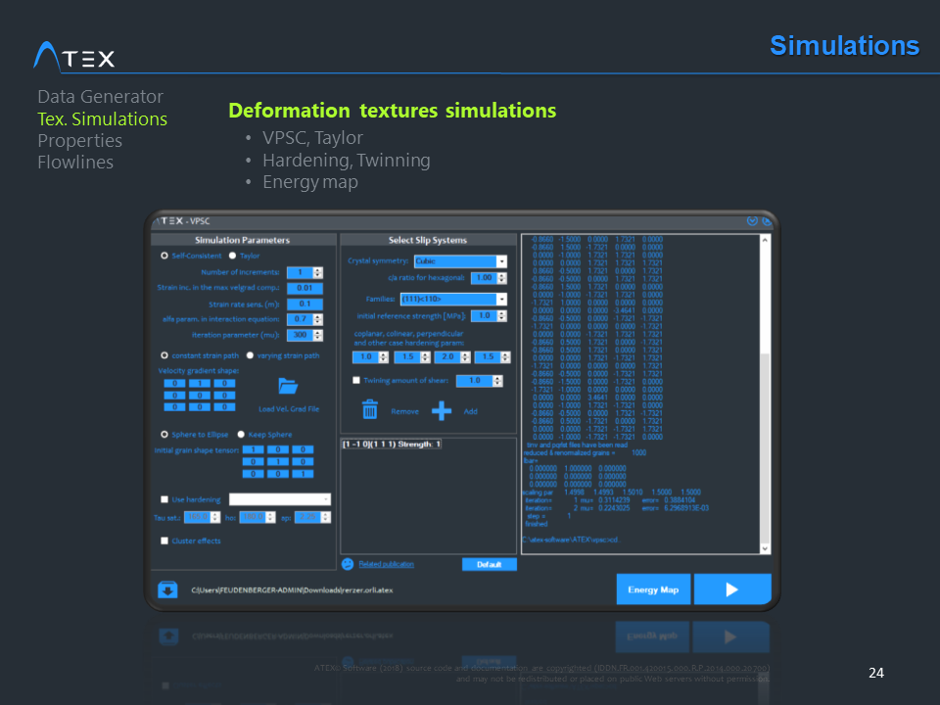Click the Load Vel. Grad File label
The height and width of the screenshot is (705, 940).
(x=289, y=409)
